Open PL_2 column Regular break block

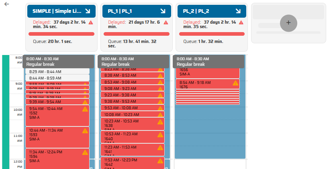(x=208, y=61)
